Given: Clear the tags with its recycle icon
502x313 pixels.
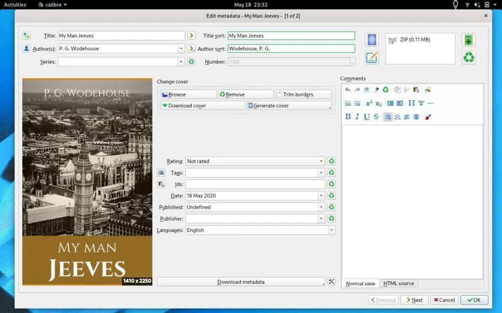Looking at the screenshot, I should point(331,173).
